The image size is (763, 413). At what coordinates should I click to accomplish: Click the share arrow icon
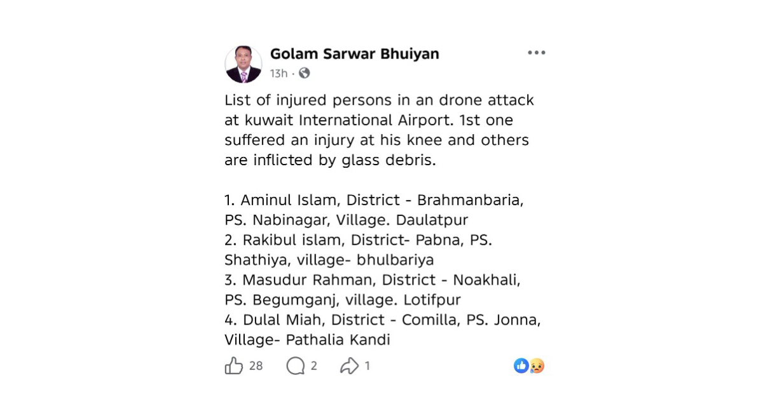pos(349,365)
